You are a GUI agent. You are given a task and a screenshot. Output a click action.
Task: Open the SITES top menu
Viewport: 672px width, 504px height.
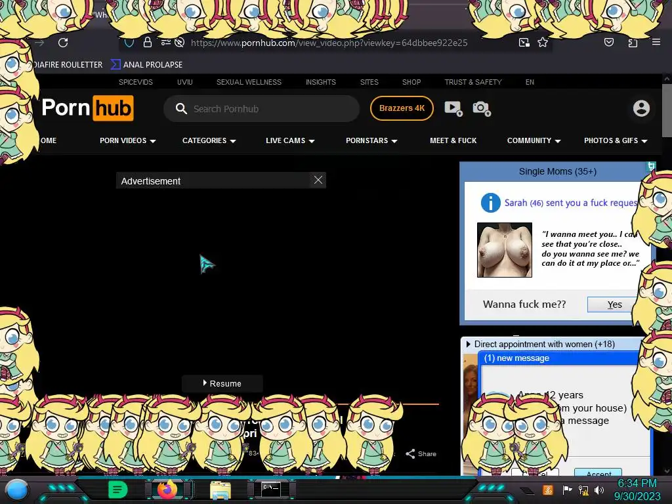tap(369, 82)
